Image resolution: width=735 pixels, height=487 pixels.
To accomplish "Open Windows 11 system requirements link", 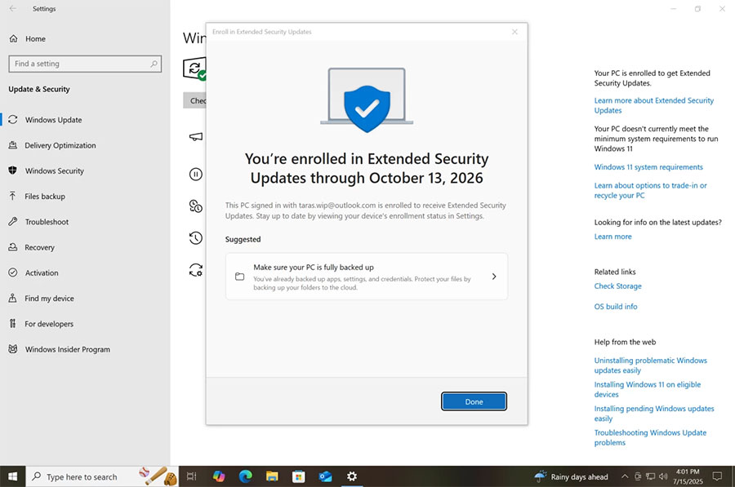I will pyautogui.click(x=648, y=167).
